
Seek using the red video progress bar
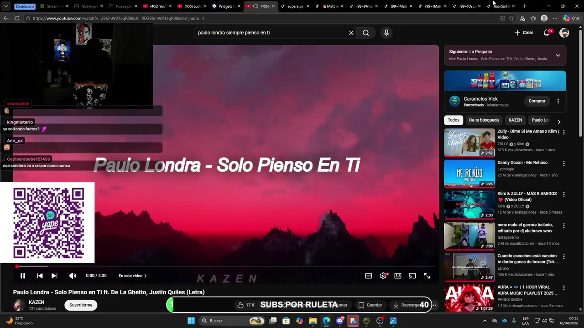pyautogui.click(x=226, y=266)
